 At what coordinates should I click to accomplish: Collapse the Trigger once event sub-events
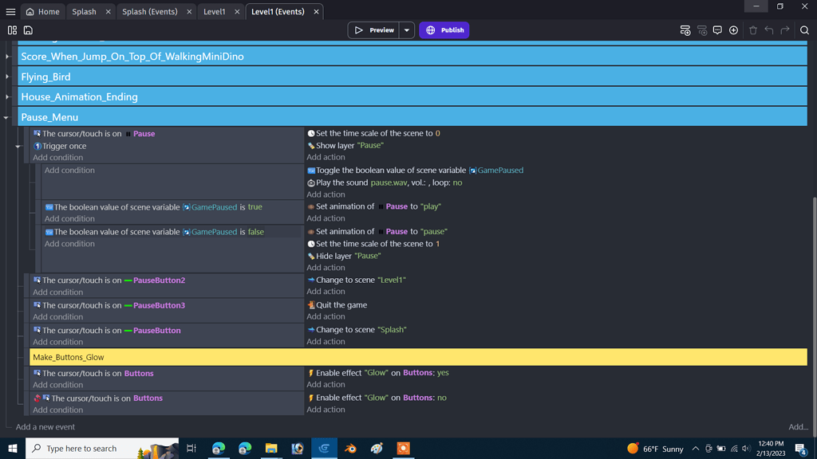pos(18,147)
